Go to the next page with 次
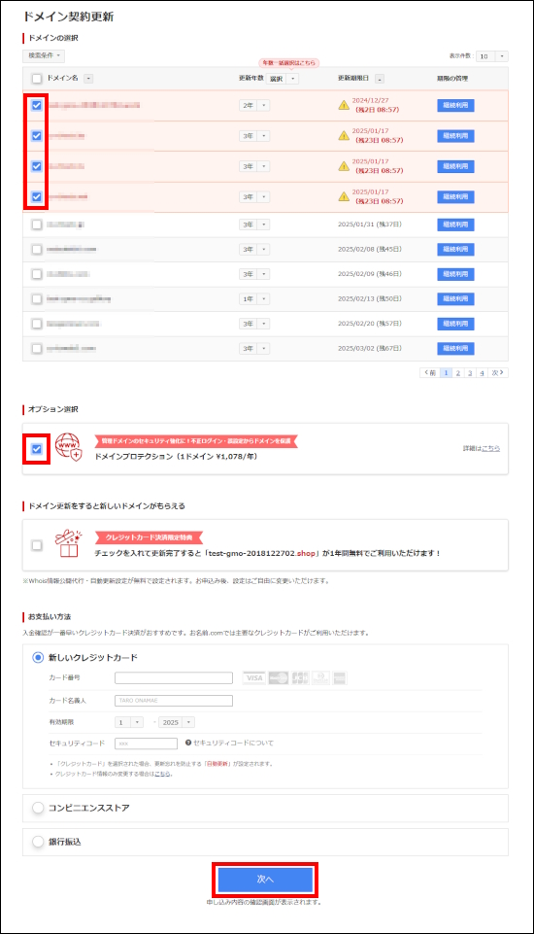Screen dimensions: 534x934 [x=498, y=373]
